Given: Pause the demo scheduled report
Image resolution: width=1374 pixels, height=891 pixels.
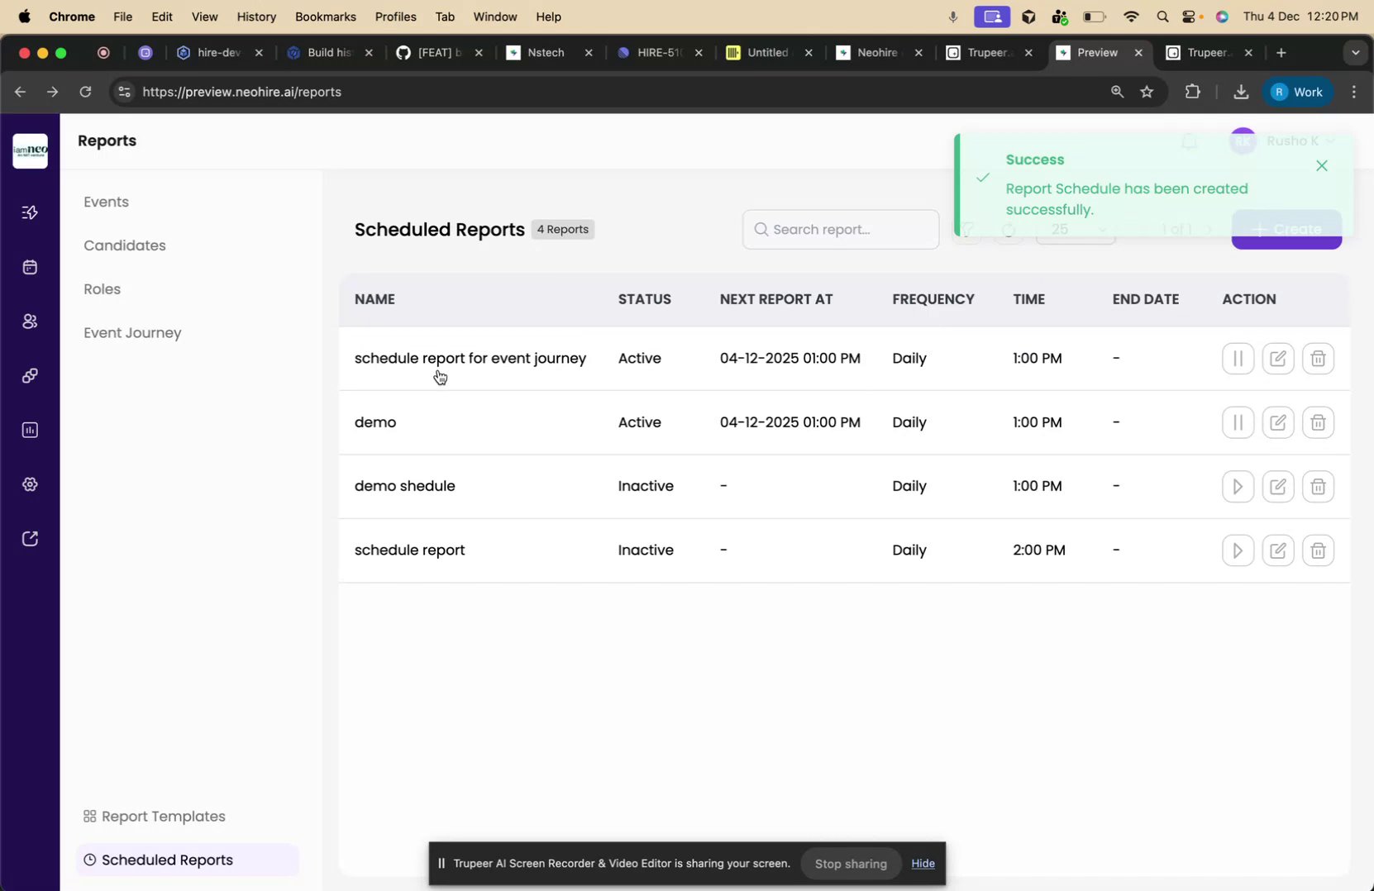Looking at the screenshot, I should [x=1238, y=422].
